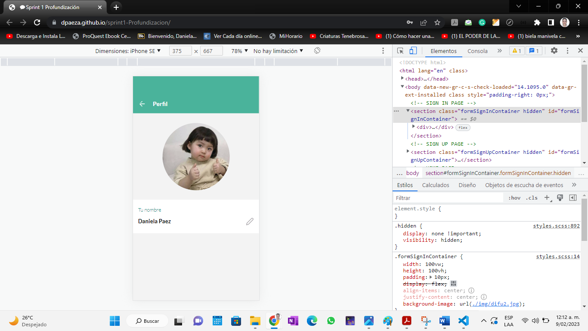Open the 78% zoom dropdown
The width and height of the screenshot is (588, 331).
[238, 50]
